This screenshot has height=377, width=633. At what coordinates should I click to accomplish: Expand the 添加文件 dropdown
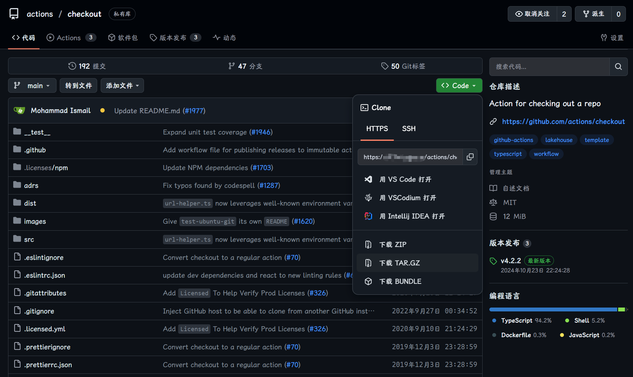click(122, 86)
